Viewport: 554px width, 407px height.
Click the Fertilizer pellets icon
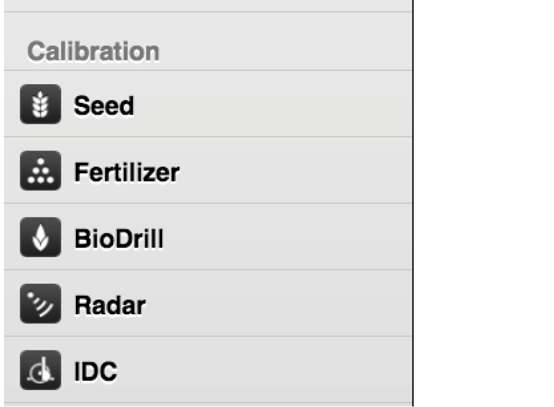coord(40,171)
